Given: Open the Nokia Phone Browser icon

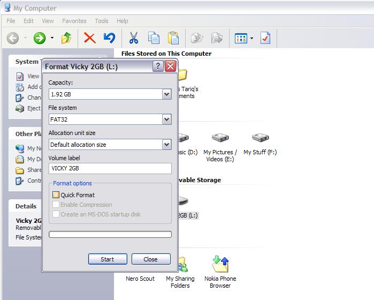Looking at the screenshot, I should (220, 266).
